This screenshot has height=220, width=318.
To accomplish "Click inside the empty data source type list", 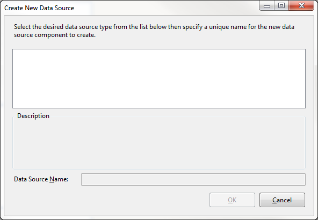I will [159, 78].
